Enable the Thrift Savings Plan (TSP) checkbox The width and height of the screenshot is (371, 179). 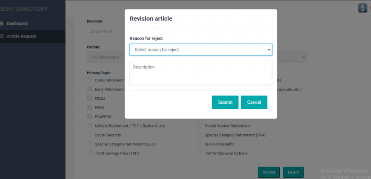(x=89, y=153)
